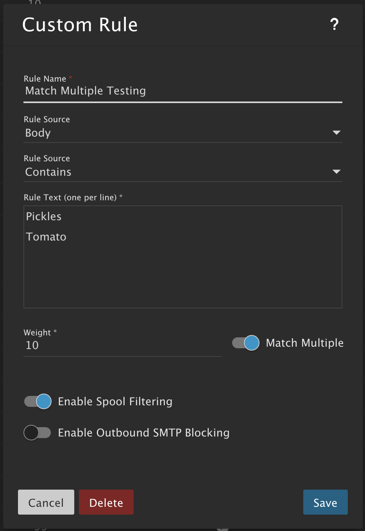
Task: Place cursor on the Tomato line
Action: tap(46, 237)
